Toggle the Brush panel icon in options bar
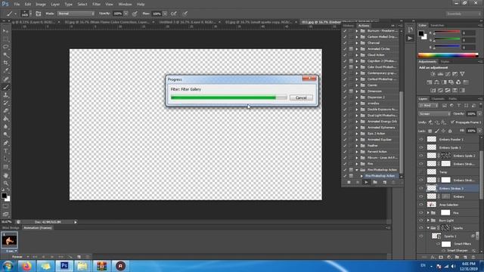484x272 pixels. coord(39,14)
